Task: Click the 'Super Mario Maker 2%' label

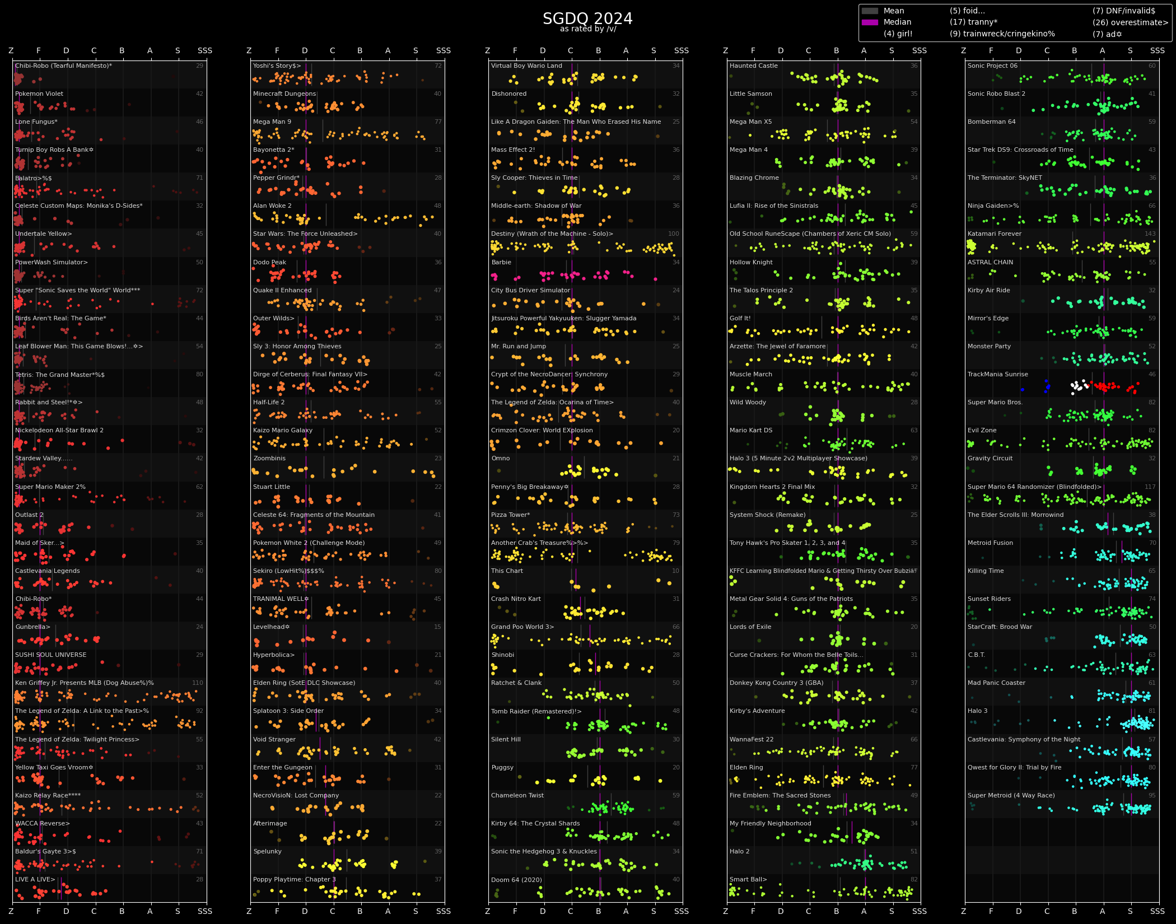Action: (50, 487)
